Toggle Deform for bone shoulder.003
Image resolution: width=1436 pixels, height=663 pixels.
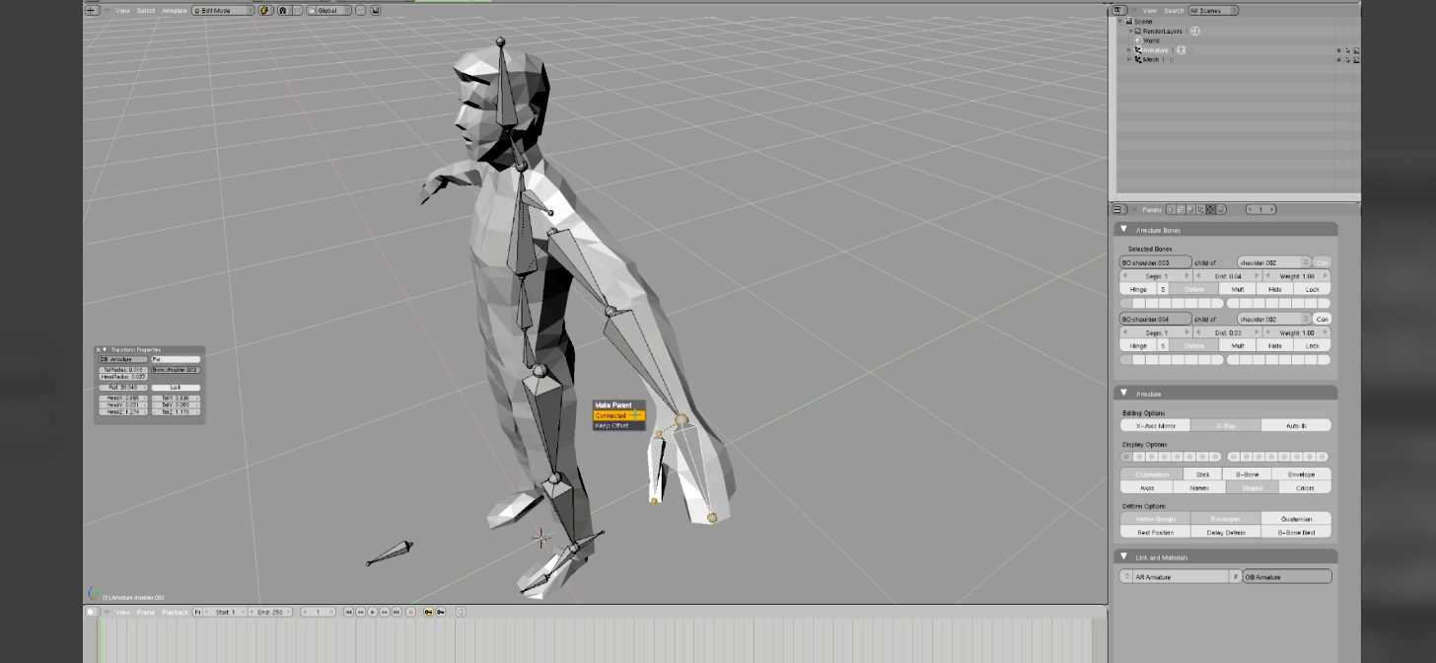pos(1193,290)
